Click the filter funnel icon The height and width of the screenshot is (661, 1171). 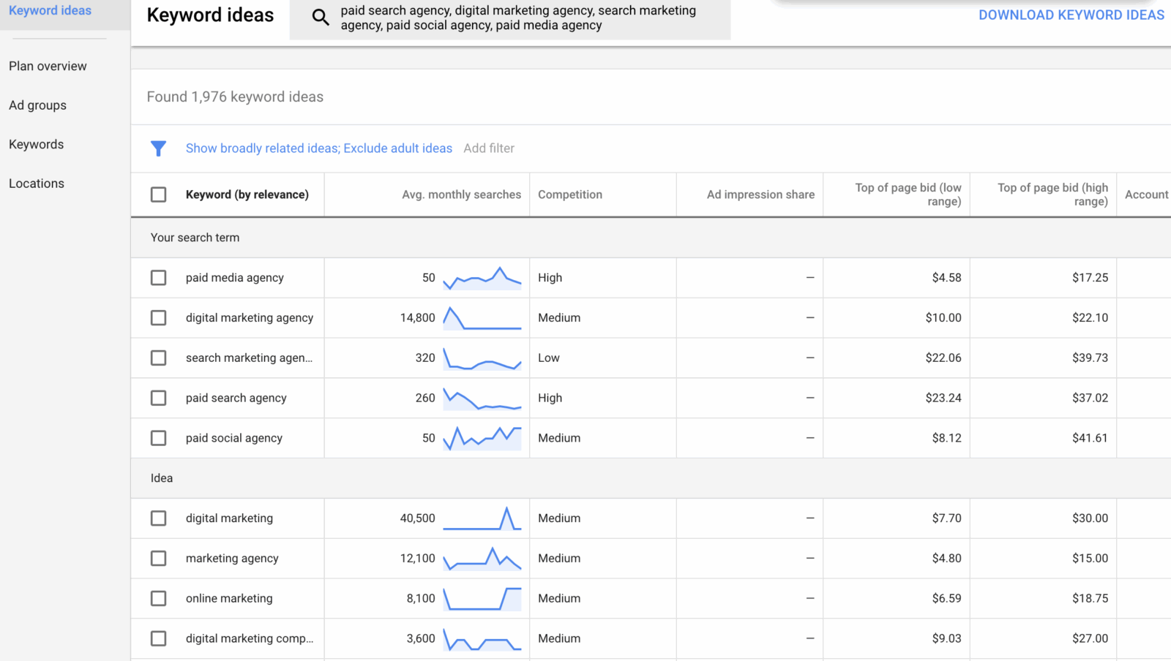coord(159,148)
